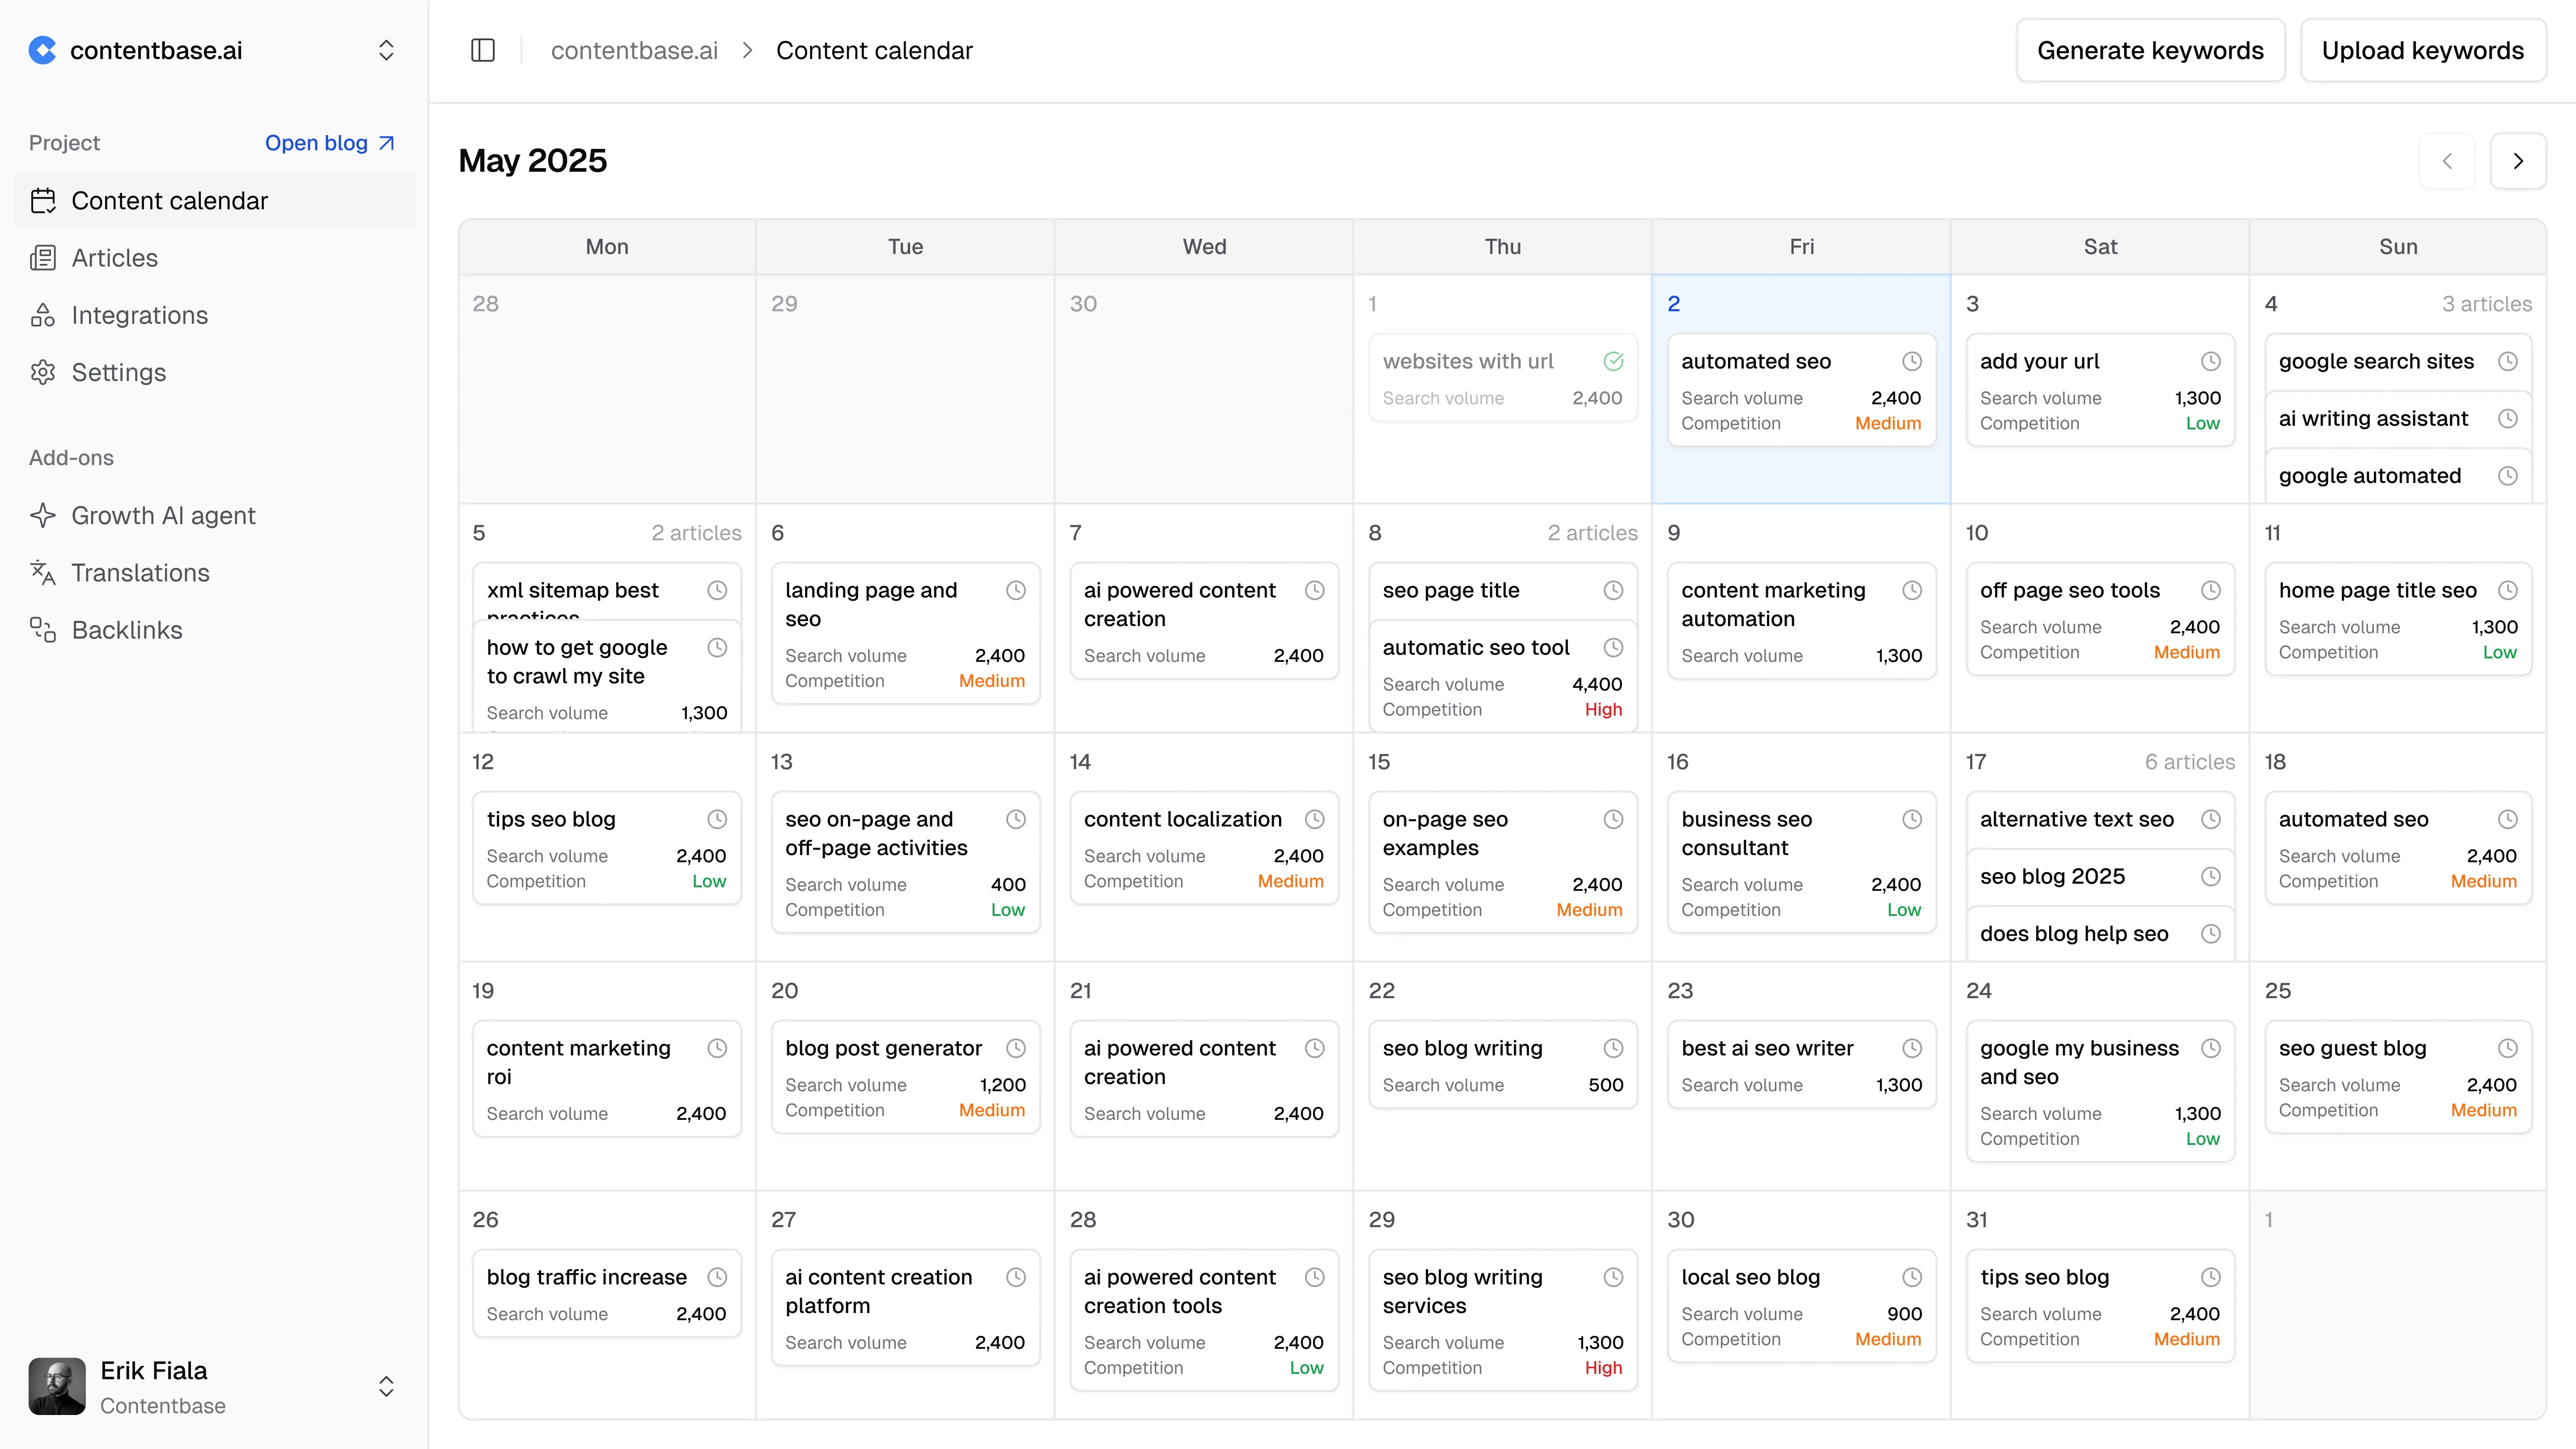Open the blog via Open blog link
Viewport: 2576px width, 1449px height.
pyautogui.click(x=330, y=143)
